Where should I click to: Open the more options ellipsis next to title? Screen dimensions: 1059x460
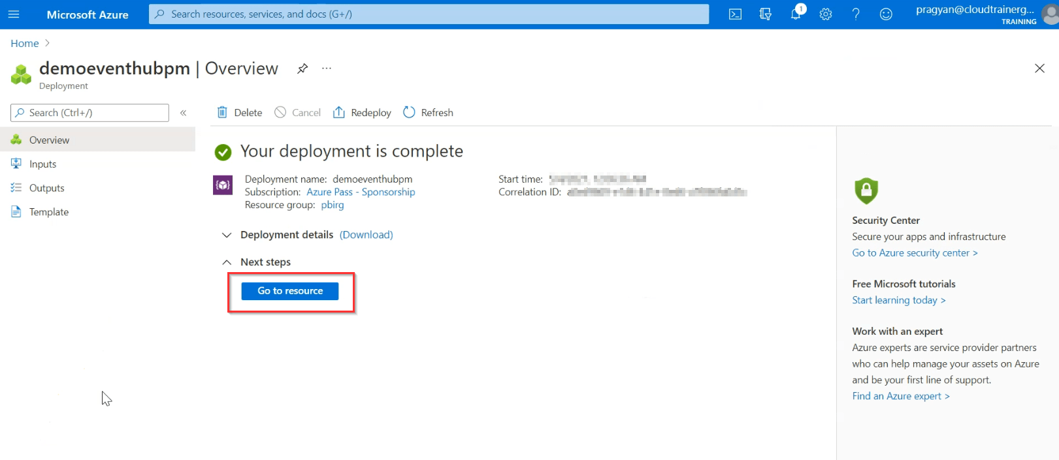coord(327,69)
